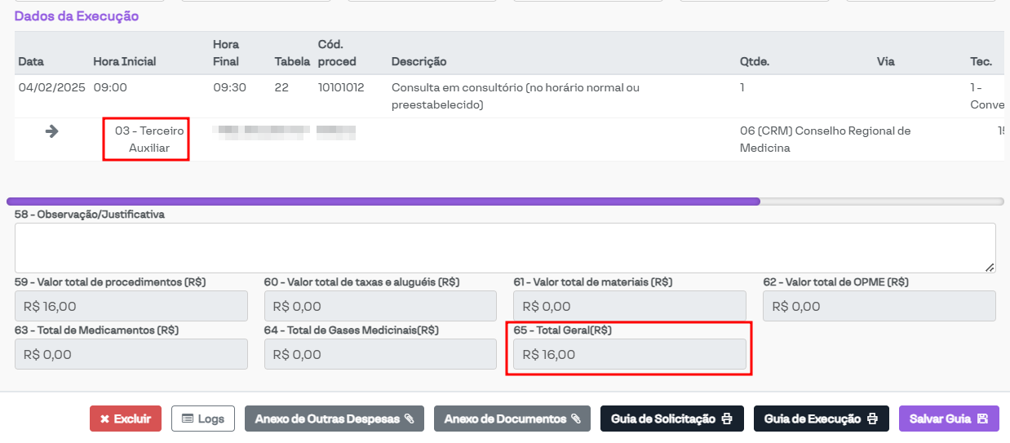Click the Descrição column header
Viewport: 1010px width, 443px height.
click(x=419, y=62)
